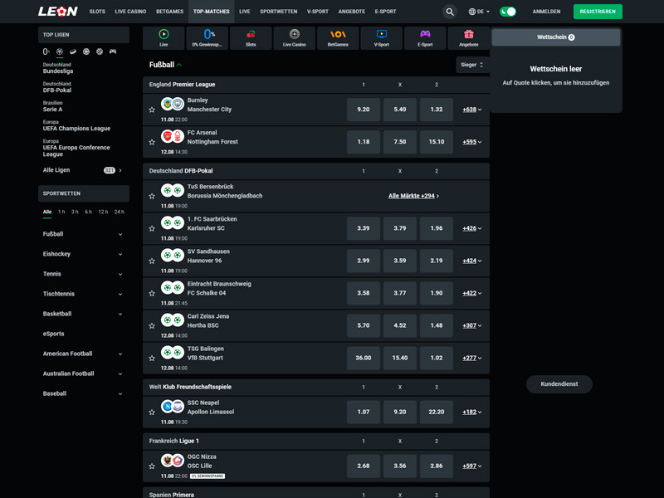Select basketball icon in Top Ligen filter
This screenshot has height=498, width=664.
[x=100, y=51]
